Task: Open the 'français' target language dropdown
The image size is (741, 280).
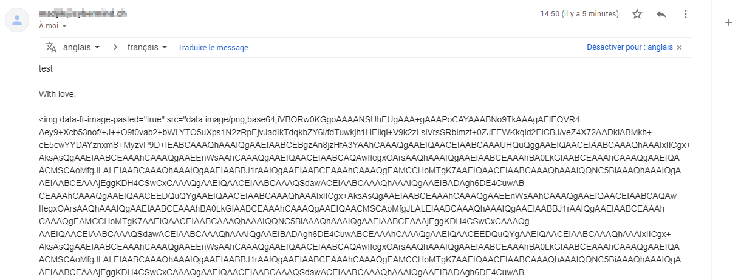Action: coord(147,47)
